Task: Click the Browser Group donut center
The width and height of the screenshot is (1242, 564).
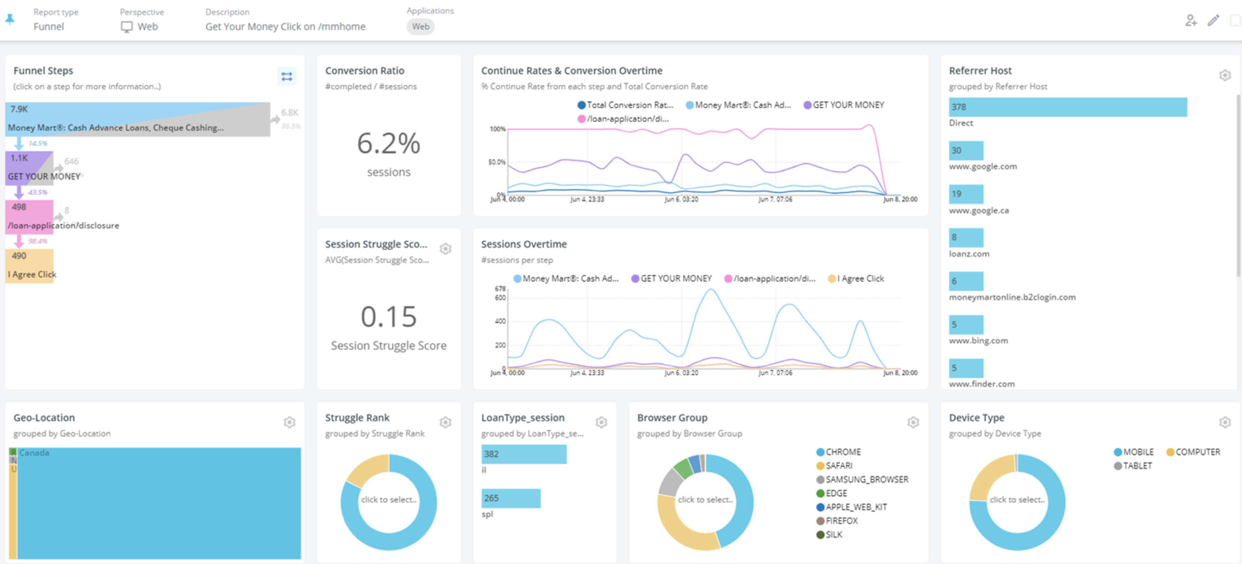Action: (705, 500)
